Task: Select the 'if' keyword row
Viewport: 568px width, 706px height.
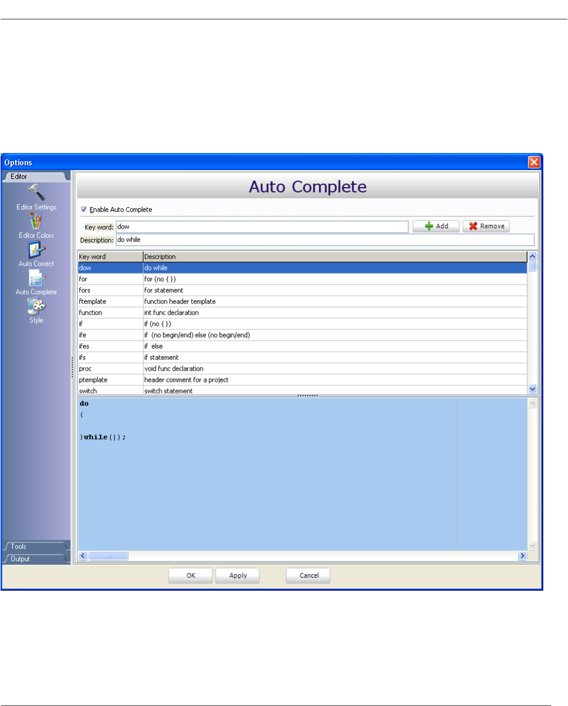Action: click(302, 324)
